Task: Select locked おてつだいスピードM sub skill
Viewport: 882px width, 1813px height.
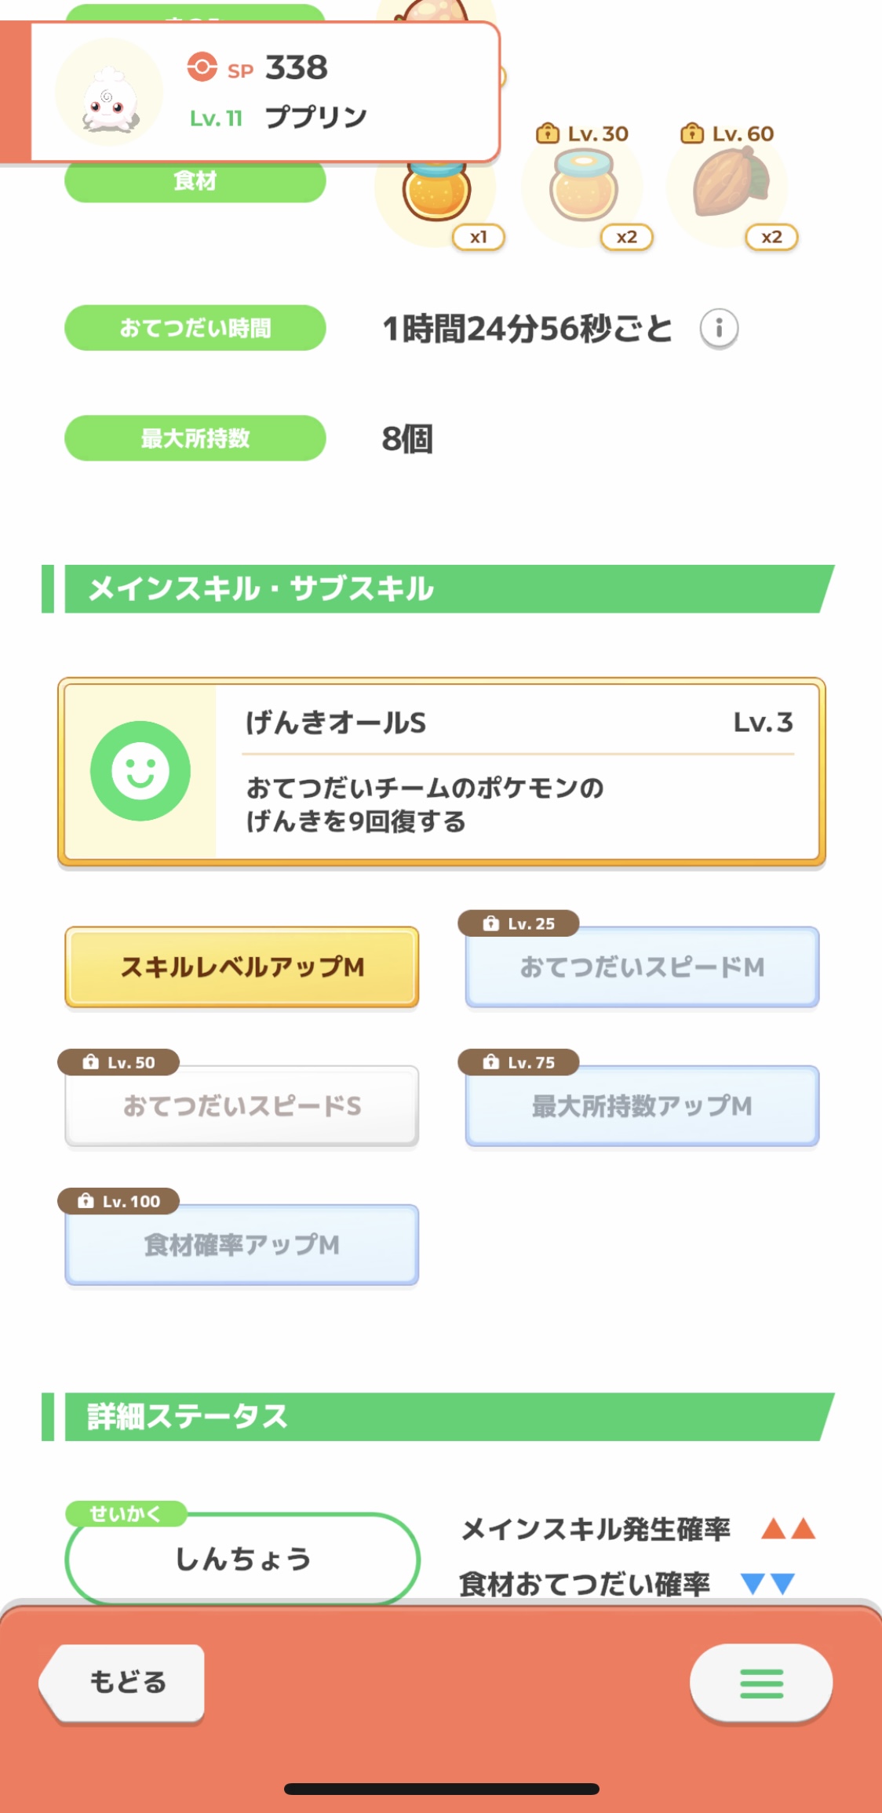Action: [642, 967]
